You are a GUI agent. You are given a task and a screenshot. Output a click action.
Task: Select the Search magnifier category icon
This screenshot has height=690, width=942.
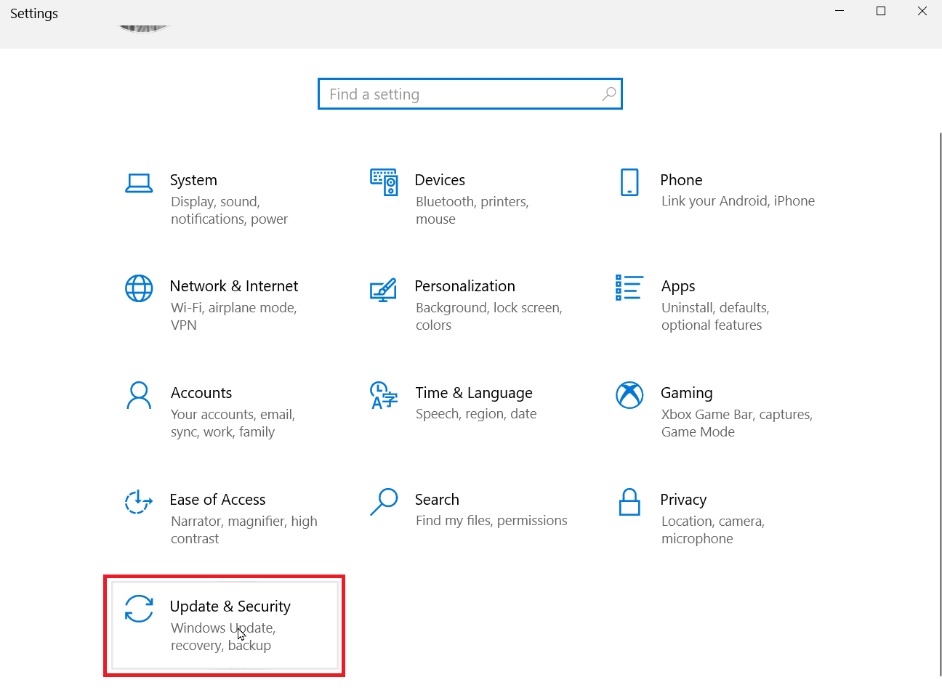tap(384, 502)
